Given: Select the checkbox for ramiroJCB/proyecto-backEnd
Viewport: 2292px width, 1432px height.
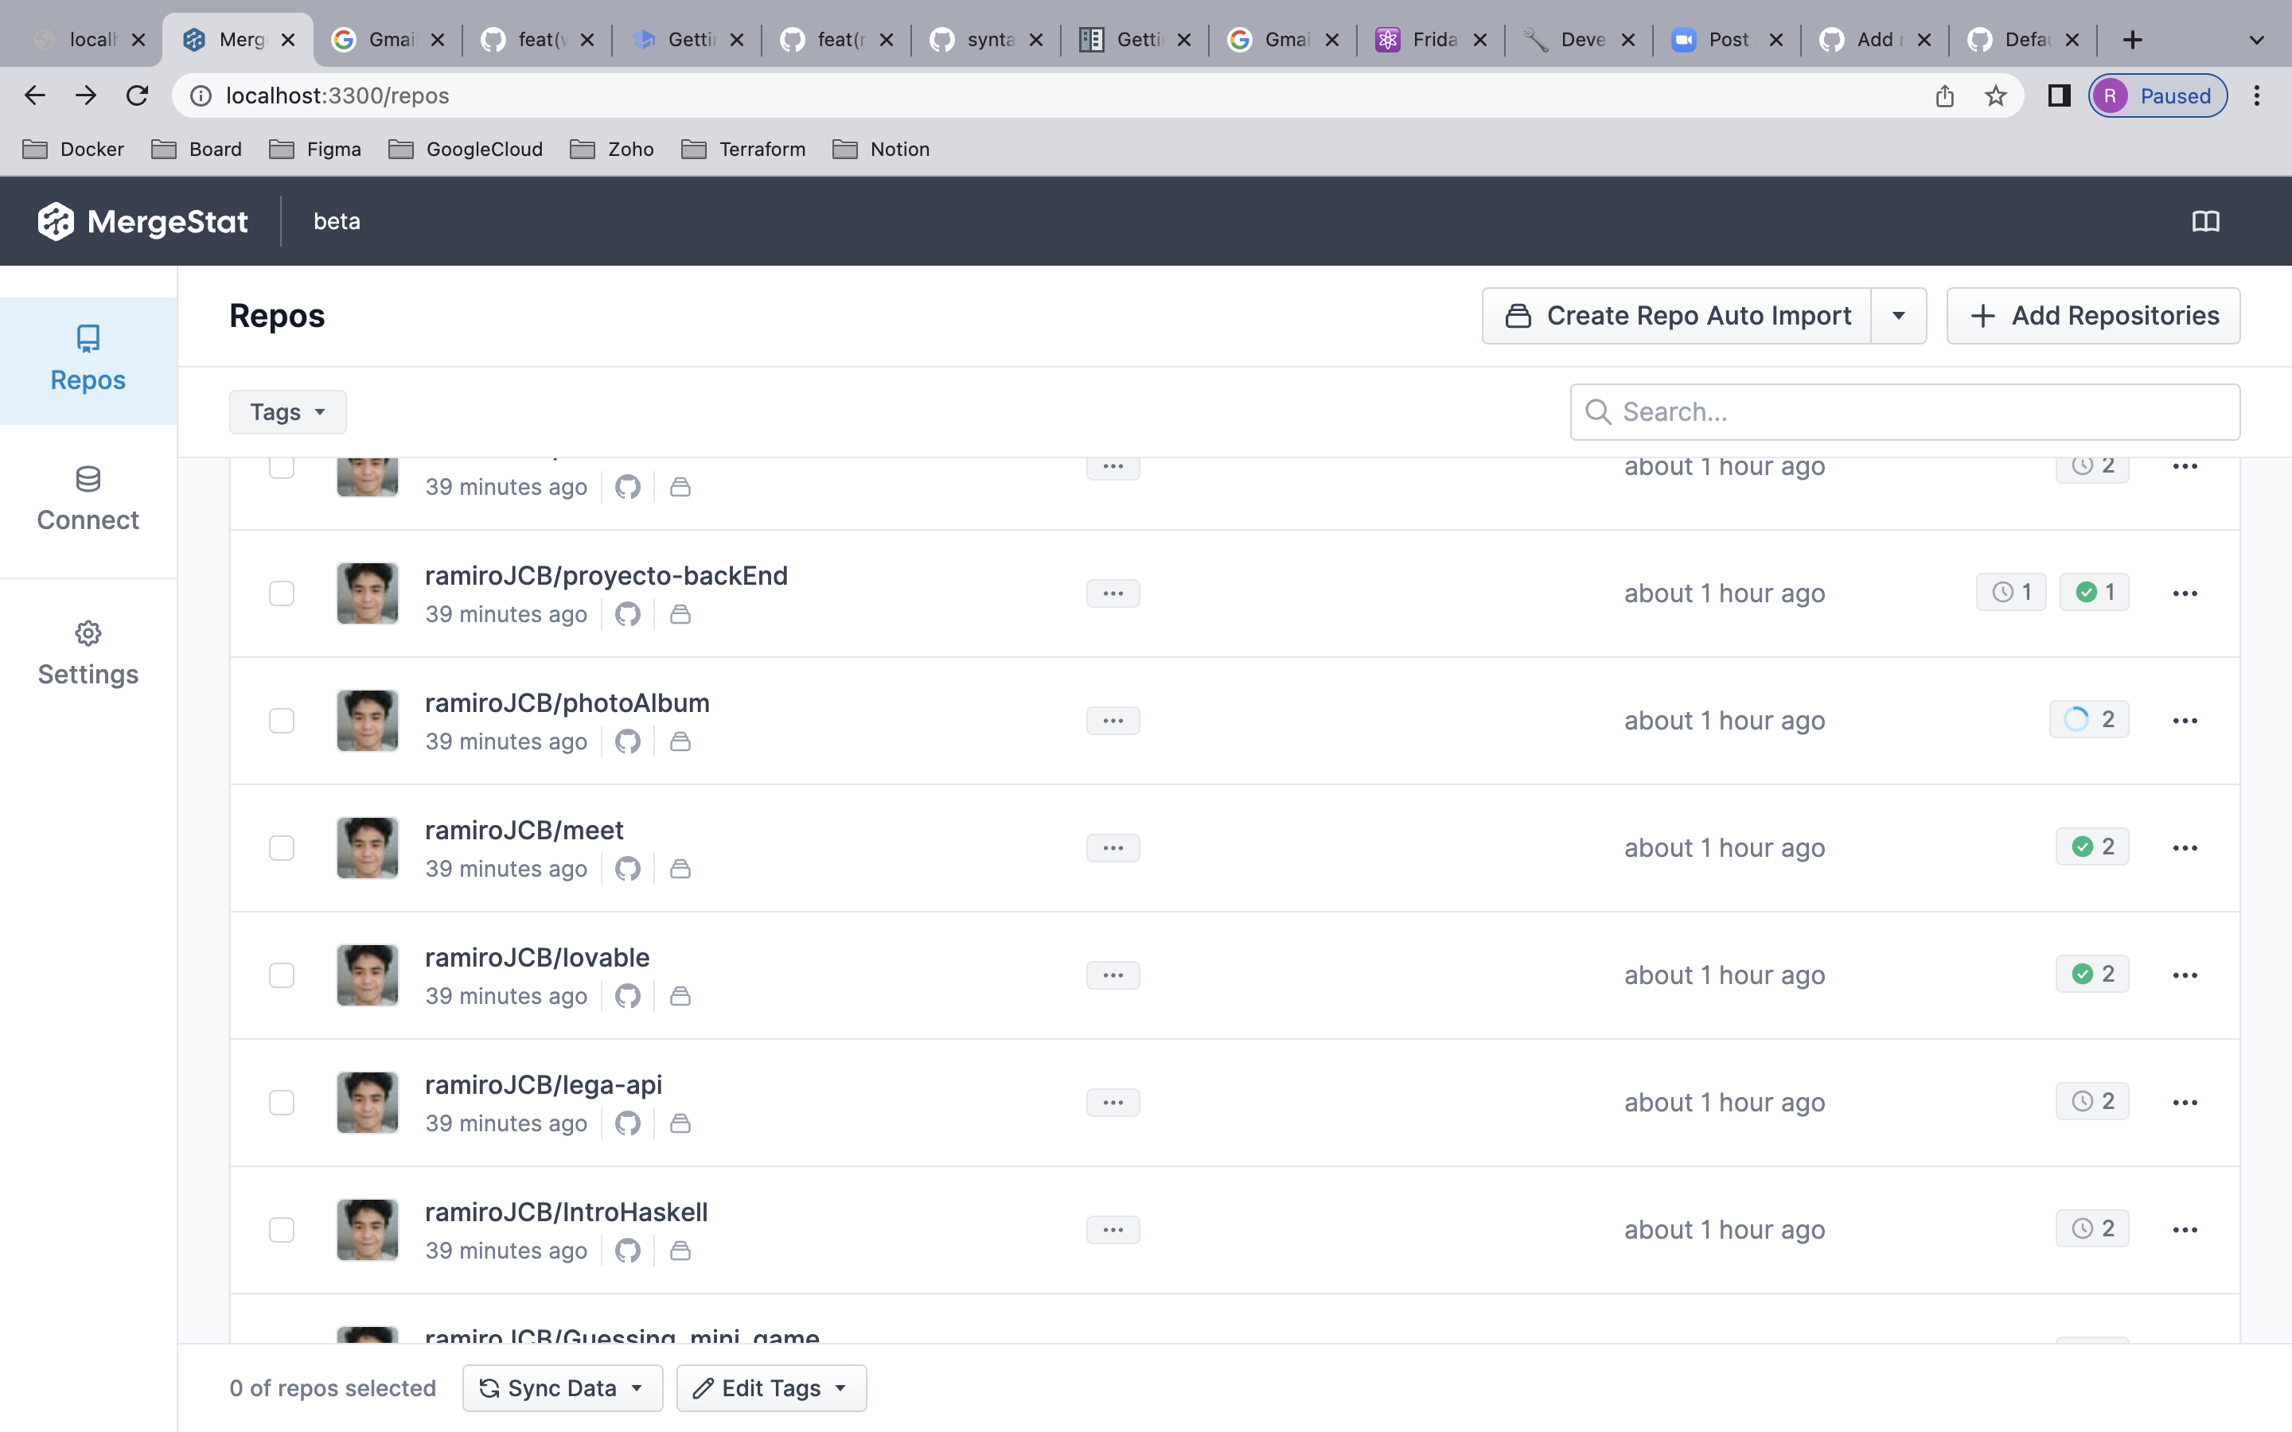Looking at the screenshot, I should [x=281, y=593].
